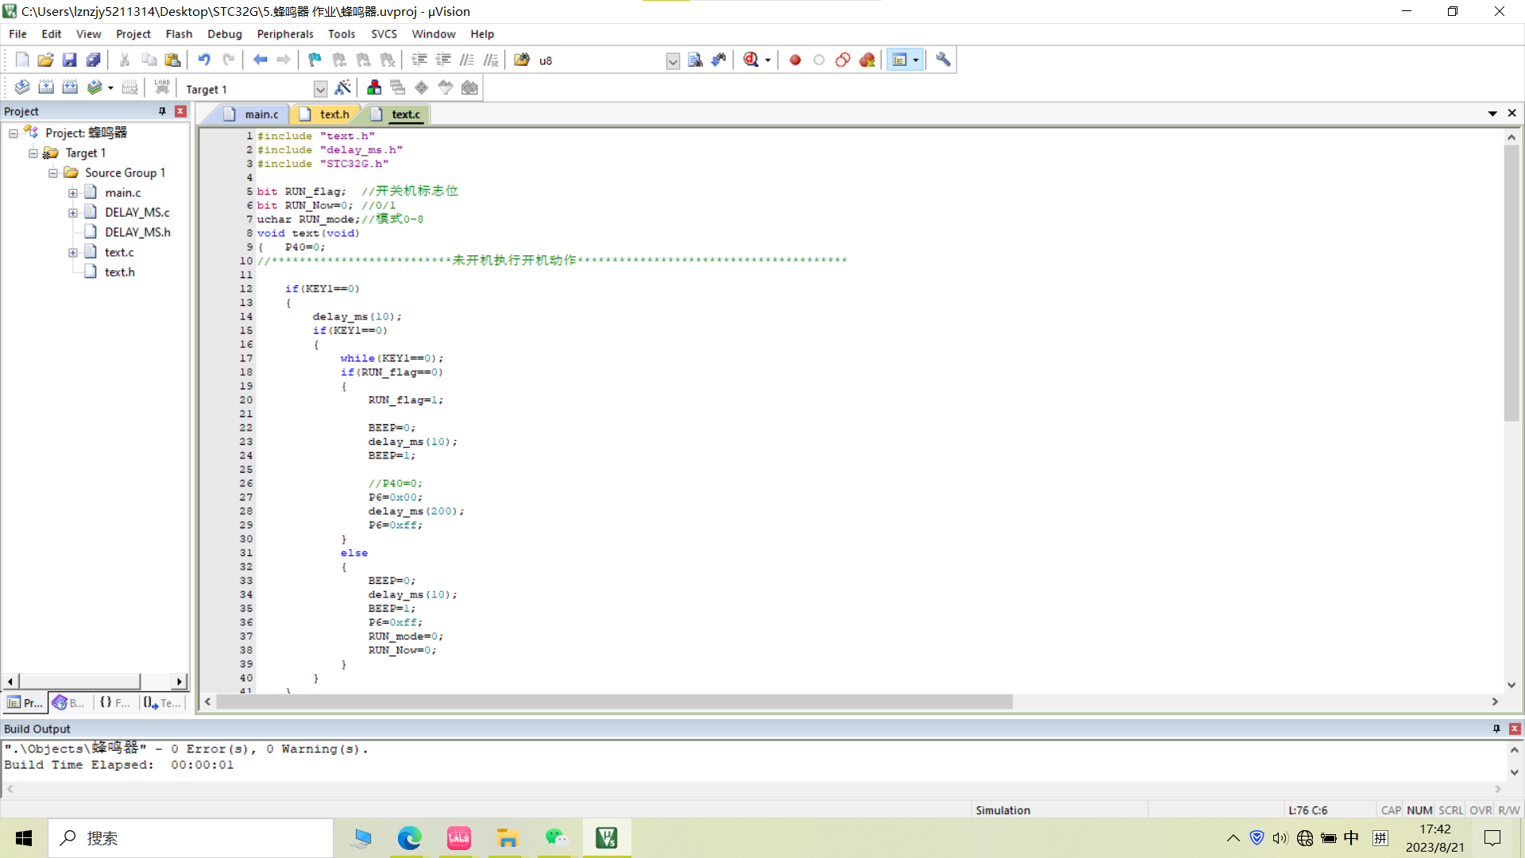Navigate backwards with the blue left arrow
The height and width of the screenshot is (858, 1525).
click(260, 60)
